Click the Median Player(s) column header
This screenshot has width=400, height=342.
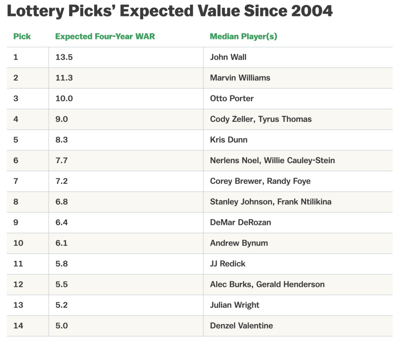point(243,37)
